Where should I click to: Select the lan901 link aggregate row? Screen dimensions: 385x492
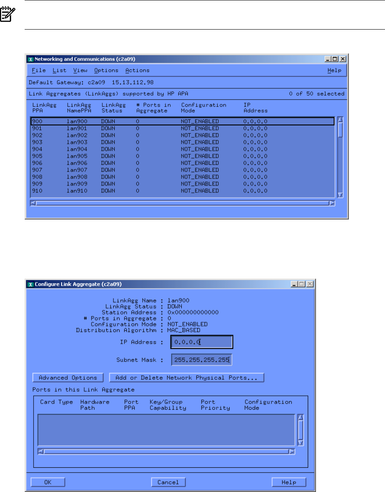pyautogui.click(x=182, y=128)
